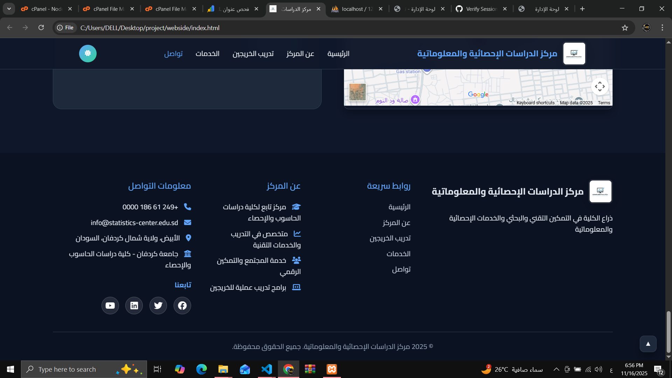Image resolution: width=672 pixels, height=378 pixels.
Task: Expand the browser tab search dropdown
Action: click(9, 9)
